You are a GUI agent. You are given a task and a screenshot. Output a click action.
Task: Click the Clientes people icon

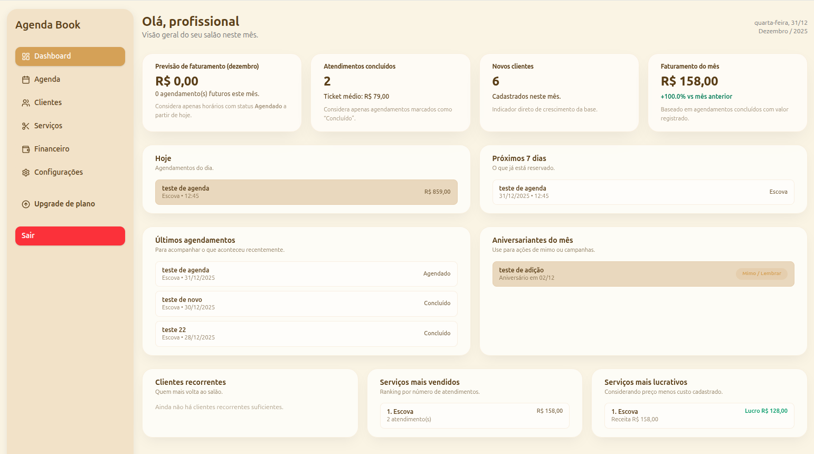(x=25, y=102)
